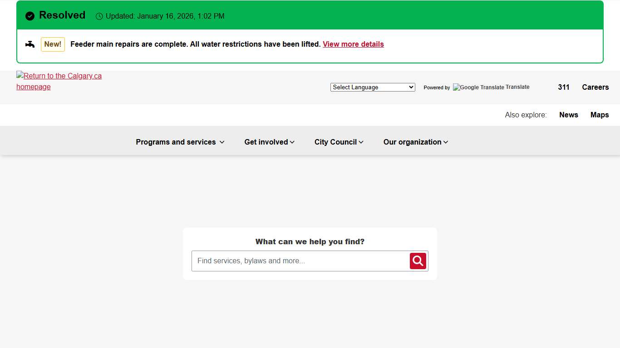620x348 pixels.
Task: Click the yellow New! badge
Action: [x=53, y=44]
